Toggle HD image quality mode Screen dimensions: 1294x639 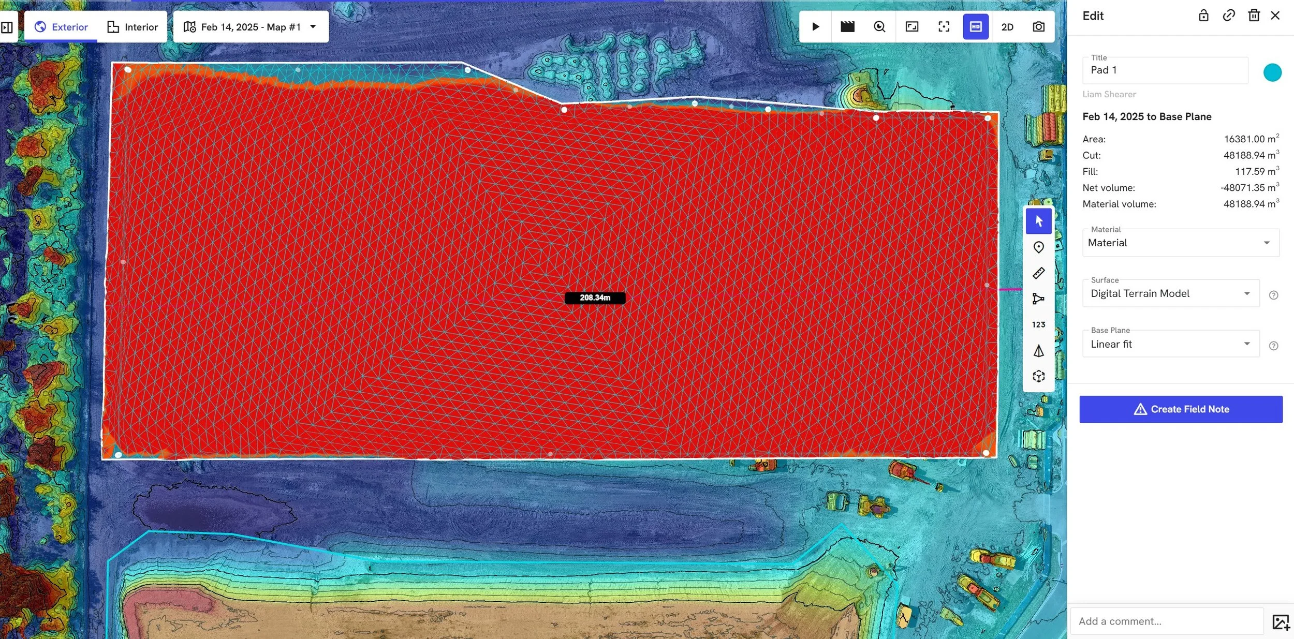click(x=975, y=26)
